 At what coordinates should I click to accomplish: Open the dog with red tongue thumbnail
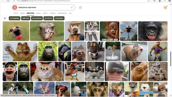click(16, 31)
